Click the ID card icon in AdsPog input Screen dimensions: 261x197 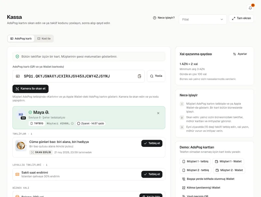[x=18, y=76]
